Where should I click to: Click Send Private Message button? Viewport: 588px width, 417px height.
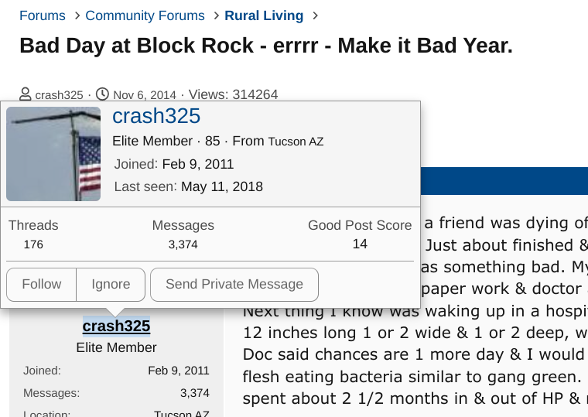(x=234, y=284)
